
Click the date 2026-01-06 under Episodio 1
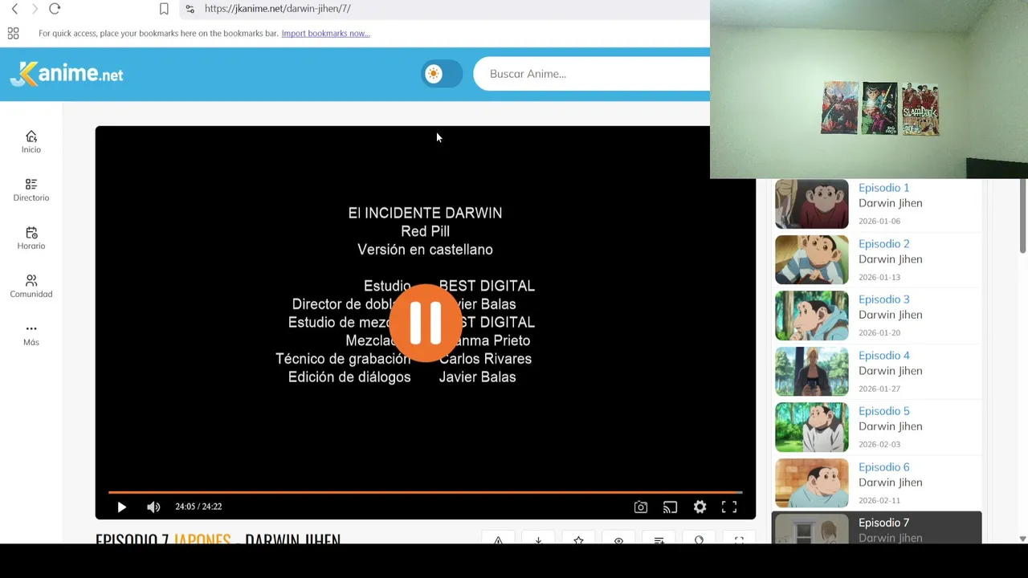click(x=879, y=222)
